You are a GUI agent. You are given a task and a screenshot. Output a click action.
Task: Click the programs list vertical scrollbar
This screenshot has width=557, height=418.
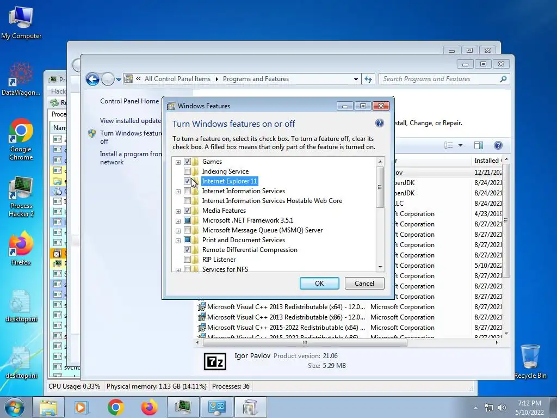pyautogui.click(x=506, y=220)
